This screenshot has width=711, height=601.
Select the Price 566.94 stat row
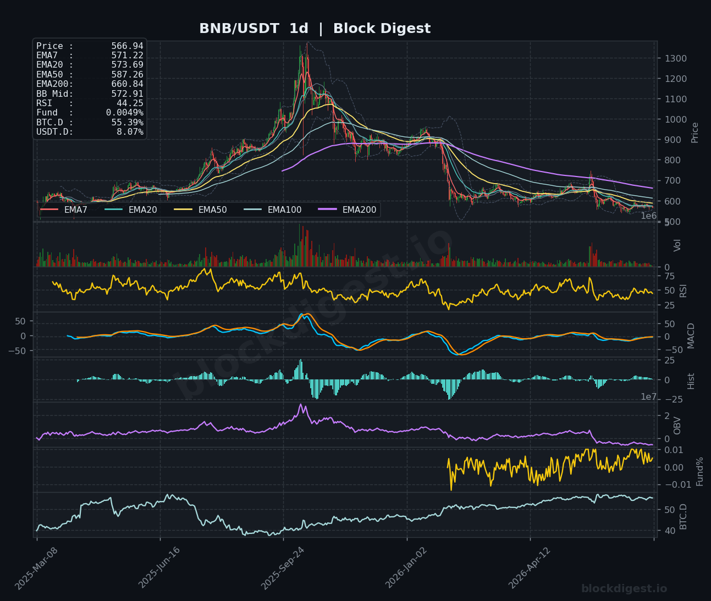coord(90,46)
